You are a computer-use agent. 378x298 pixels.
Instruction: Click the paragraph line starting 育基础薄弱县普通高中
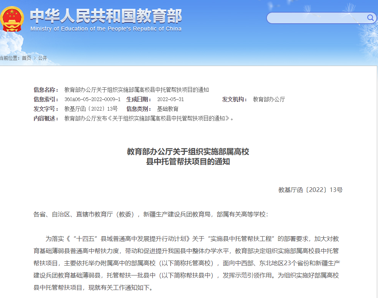[x=186, y=251]
